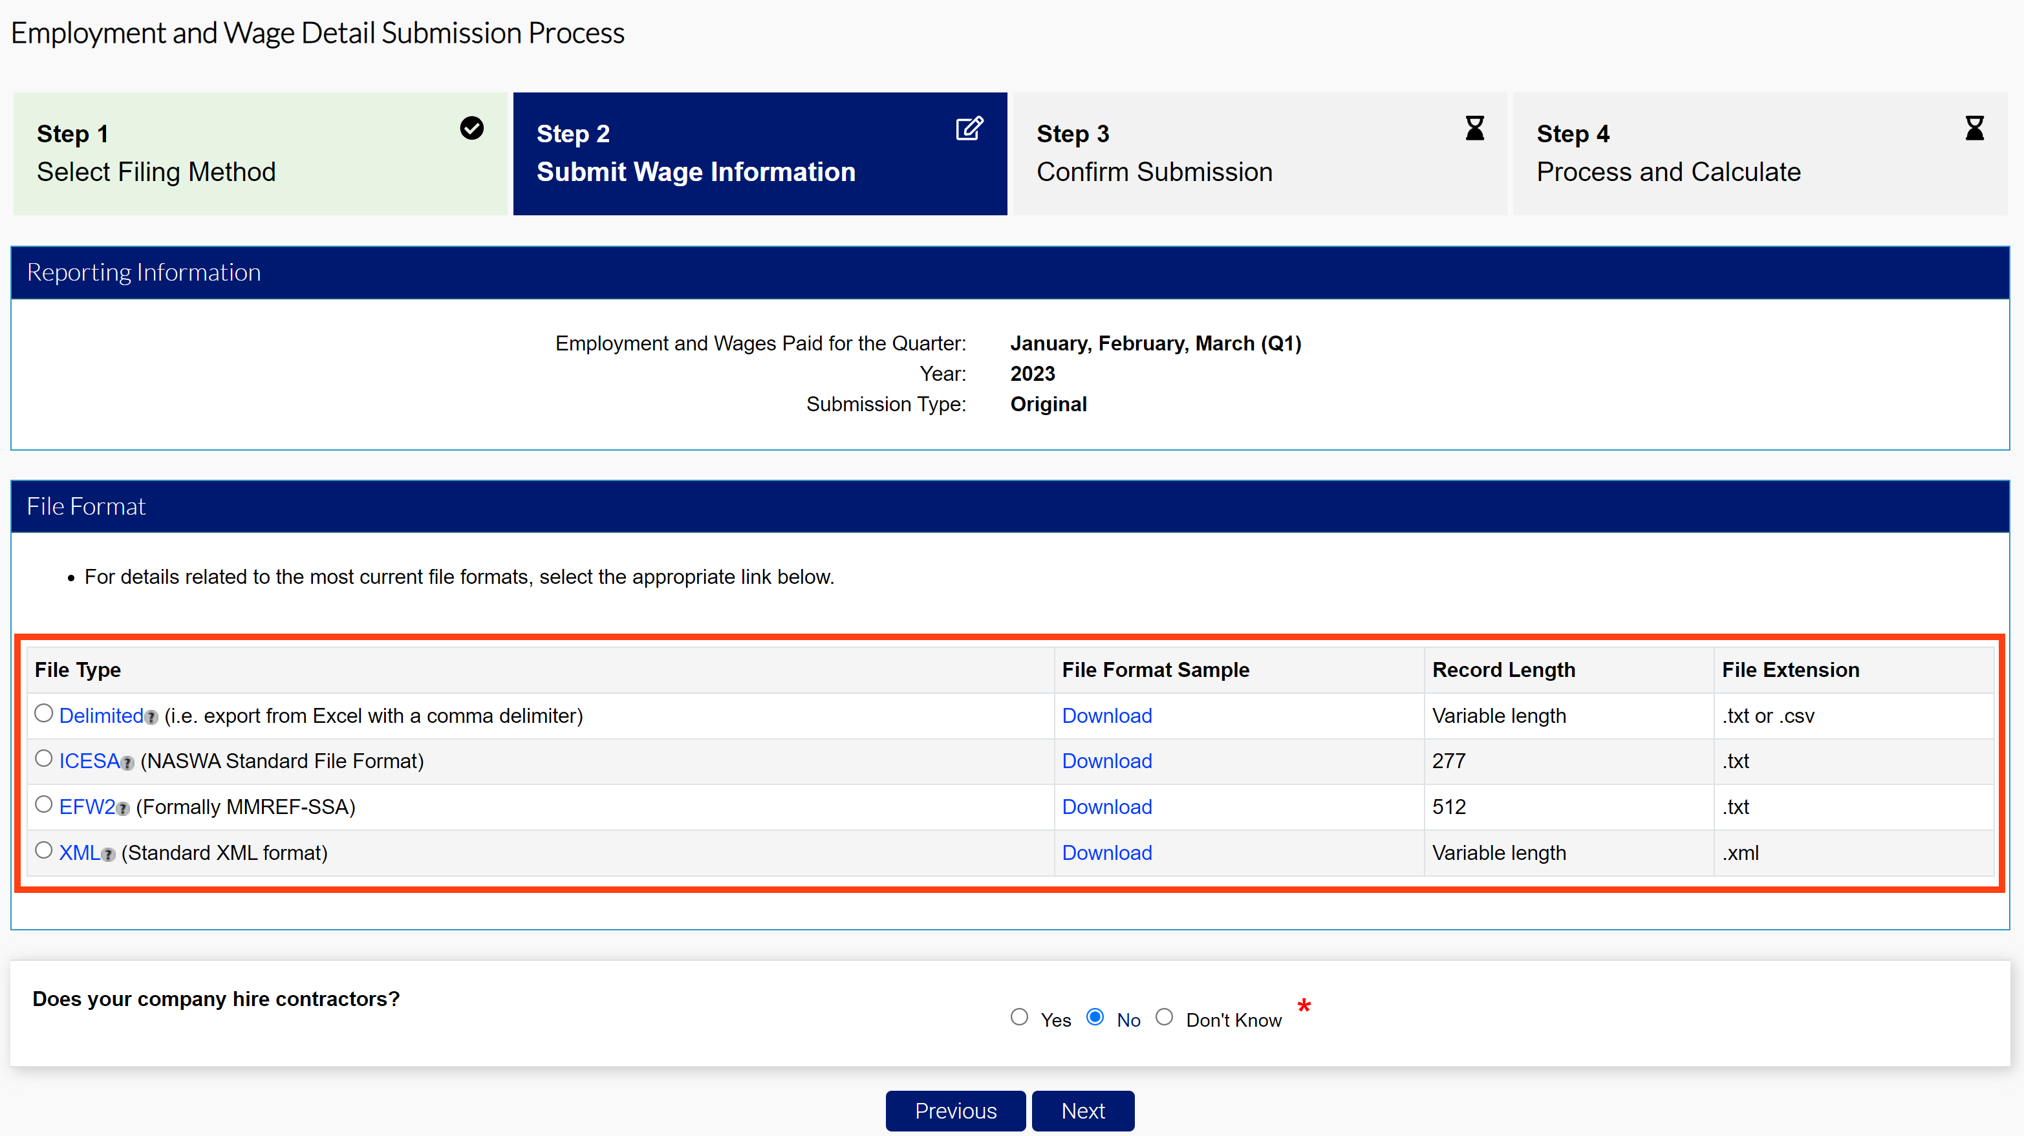Click the hourglass icon on Step 4

(1974, 128)
